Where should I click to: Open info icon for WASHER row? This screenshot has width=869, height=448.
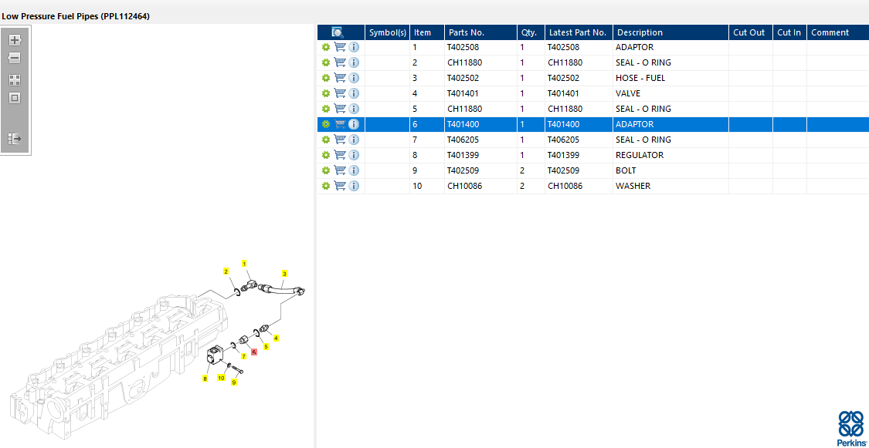pyautogui.click(x=354, y=186)
